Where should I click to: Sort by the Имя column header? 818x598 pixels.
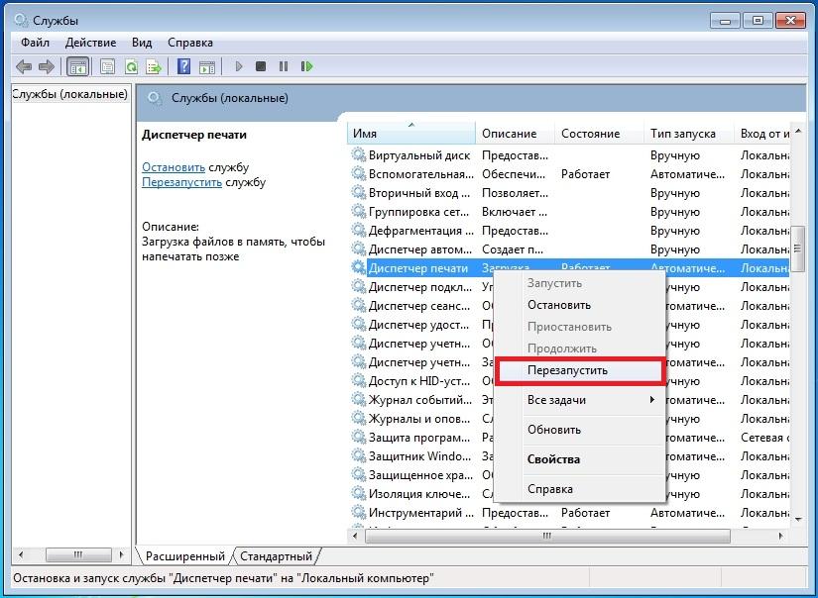pos(411,133)
